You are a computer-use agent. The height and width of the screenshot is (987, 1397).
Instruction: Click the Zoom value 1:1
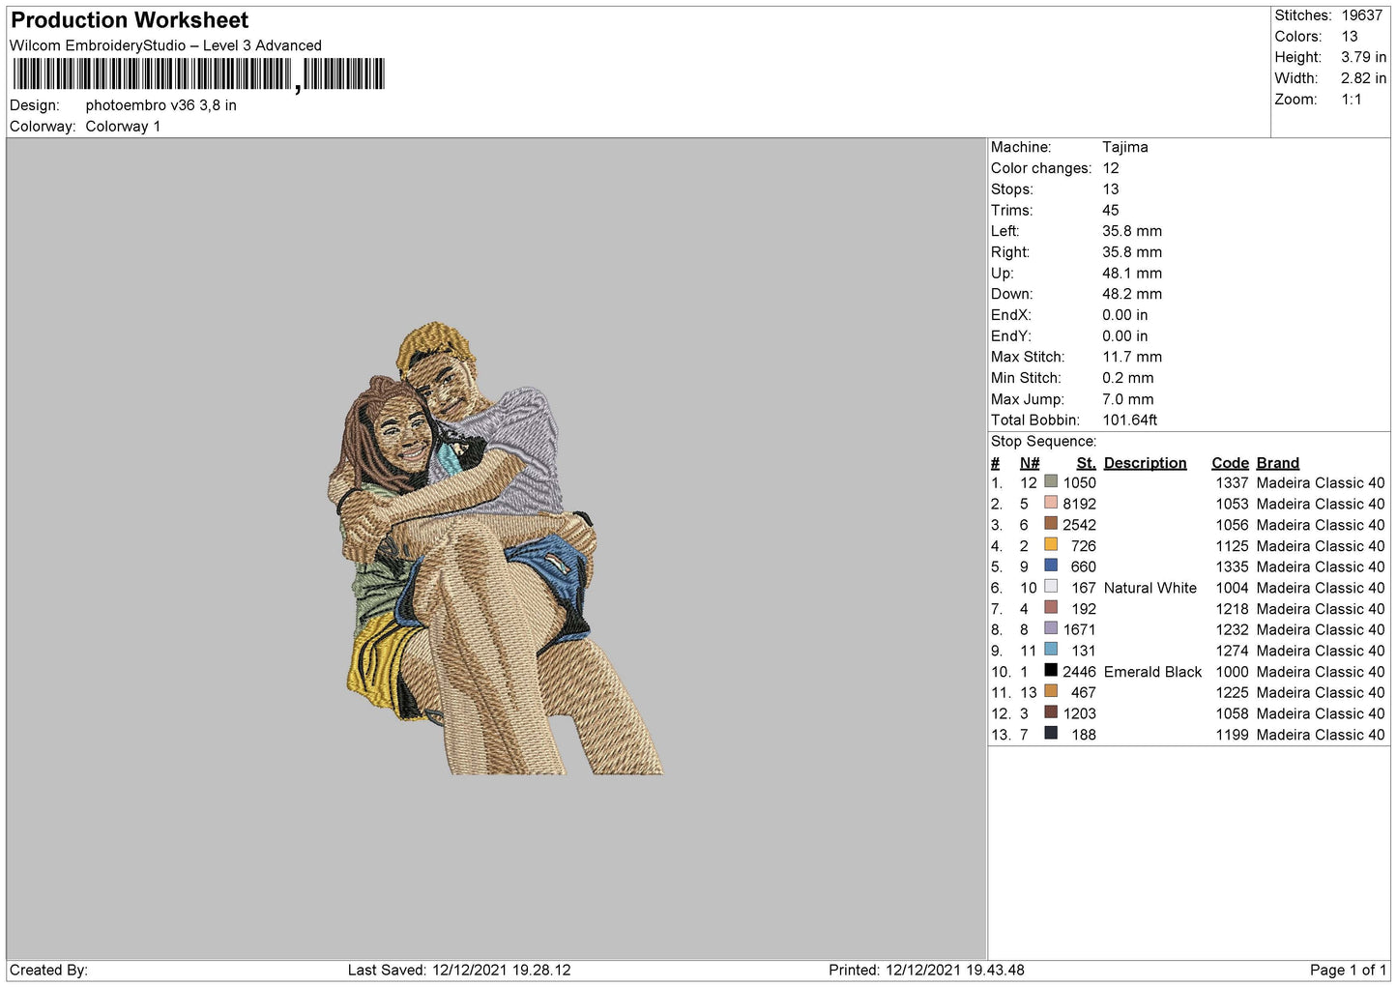click(x=1351, y=100)
